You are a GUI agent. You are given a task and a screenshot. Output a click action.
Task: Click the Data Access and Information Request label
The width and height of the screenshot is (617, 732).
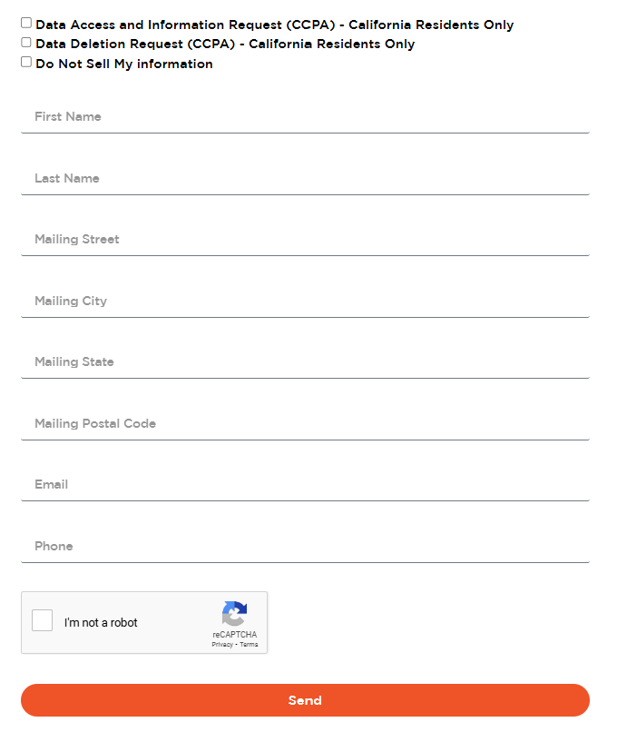coord(274,25)
